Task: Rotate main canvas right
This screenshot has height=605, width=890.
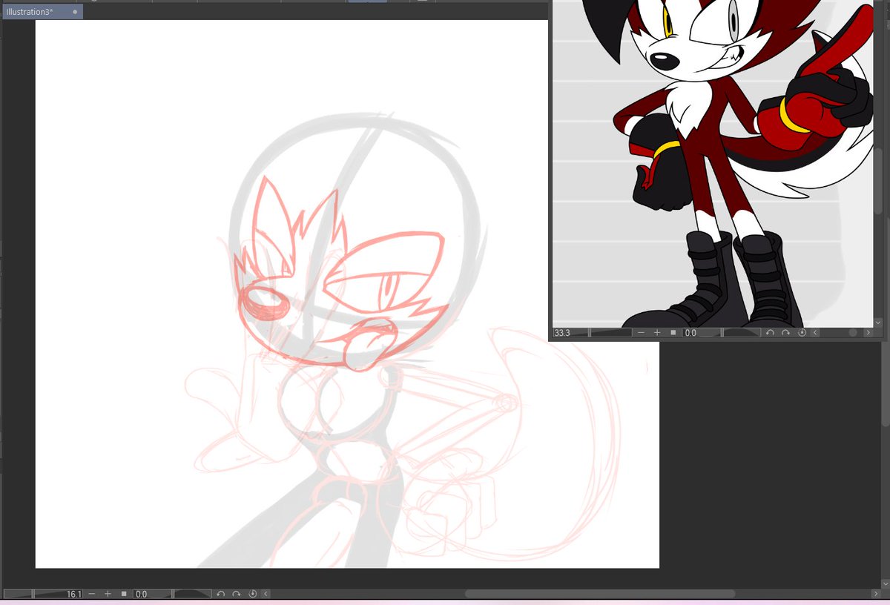Action: (x=237, y=594)
